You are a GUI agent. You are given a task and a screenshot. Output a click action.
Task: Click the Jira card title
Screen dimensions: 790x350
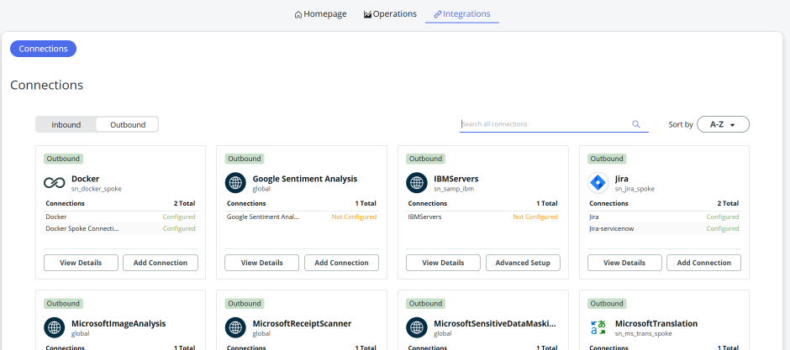pyautogui.click(x=622, y=179)
